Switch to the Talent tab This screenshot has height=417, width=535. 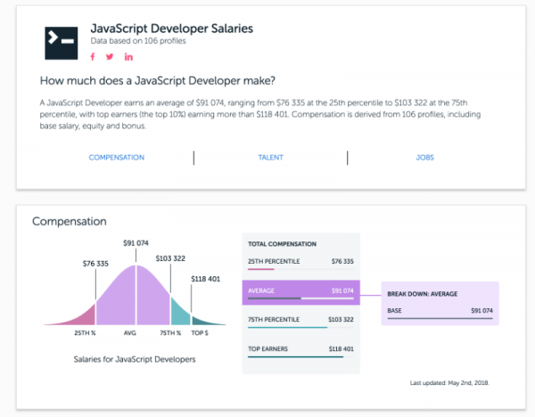[269, 158]
